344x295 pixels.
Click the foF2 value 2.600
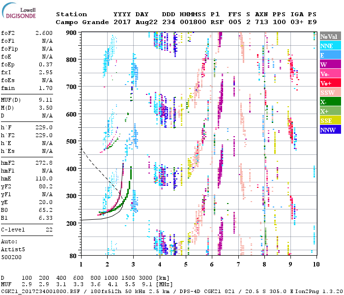44,33
